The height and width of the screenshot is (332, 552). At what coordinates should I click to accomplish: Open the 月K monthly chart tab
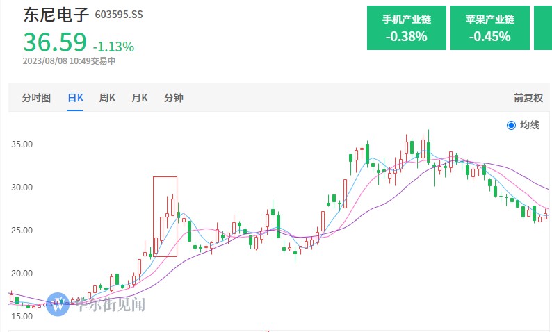point(140,98)
